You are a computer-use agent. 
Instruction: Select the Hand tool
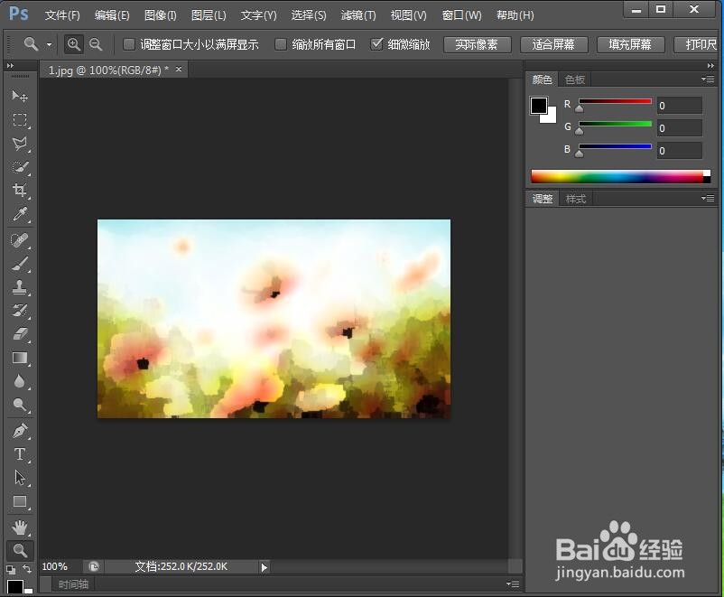click(19, 527)
